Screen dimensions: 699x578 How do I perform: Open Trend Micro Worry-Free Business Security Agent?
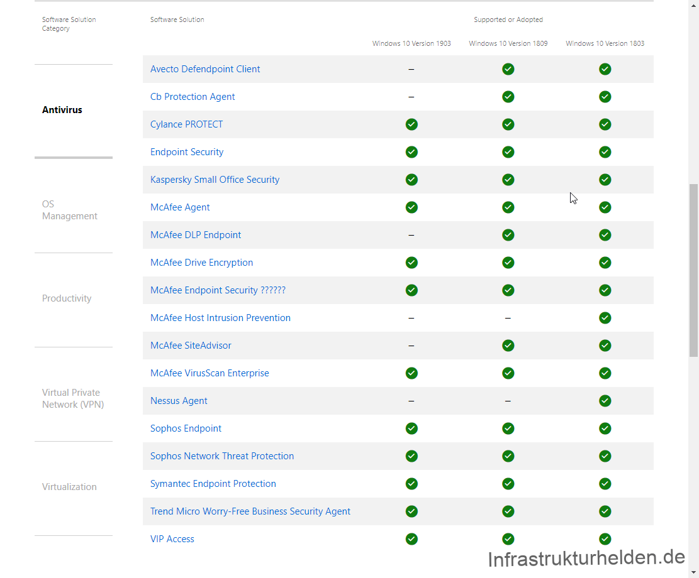(250, 511)
